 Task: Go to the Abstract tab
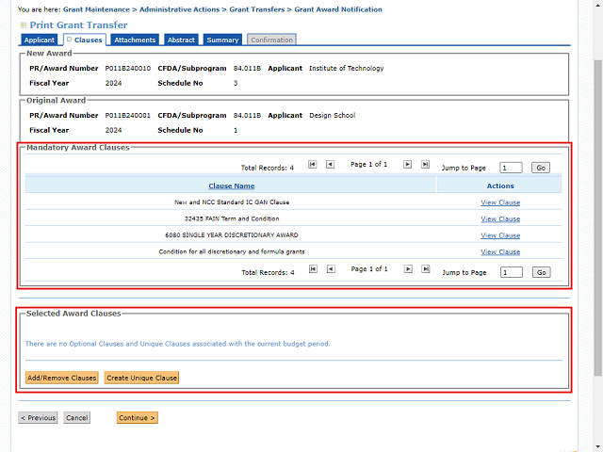[x=181, y=40]
